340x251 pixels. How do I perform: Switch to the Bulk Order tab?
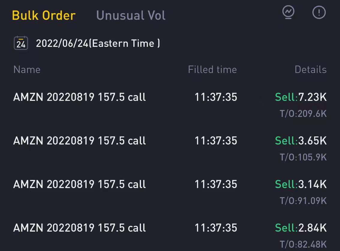pos(44,15)
